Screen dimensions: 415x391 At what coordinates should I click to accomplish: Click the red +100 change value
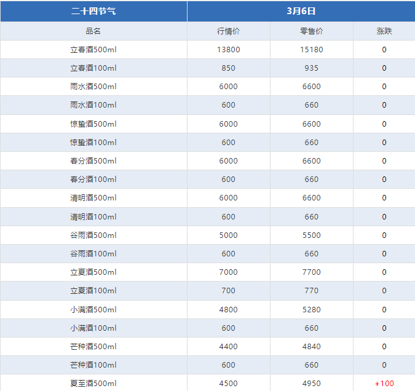[x=384, y=384]
